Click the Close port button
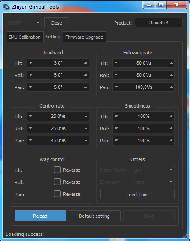Viewport: 190px width, 241px height. click(x=57, y=23)
